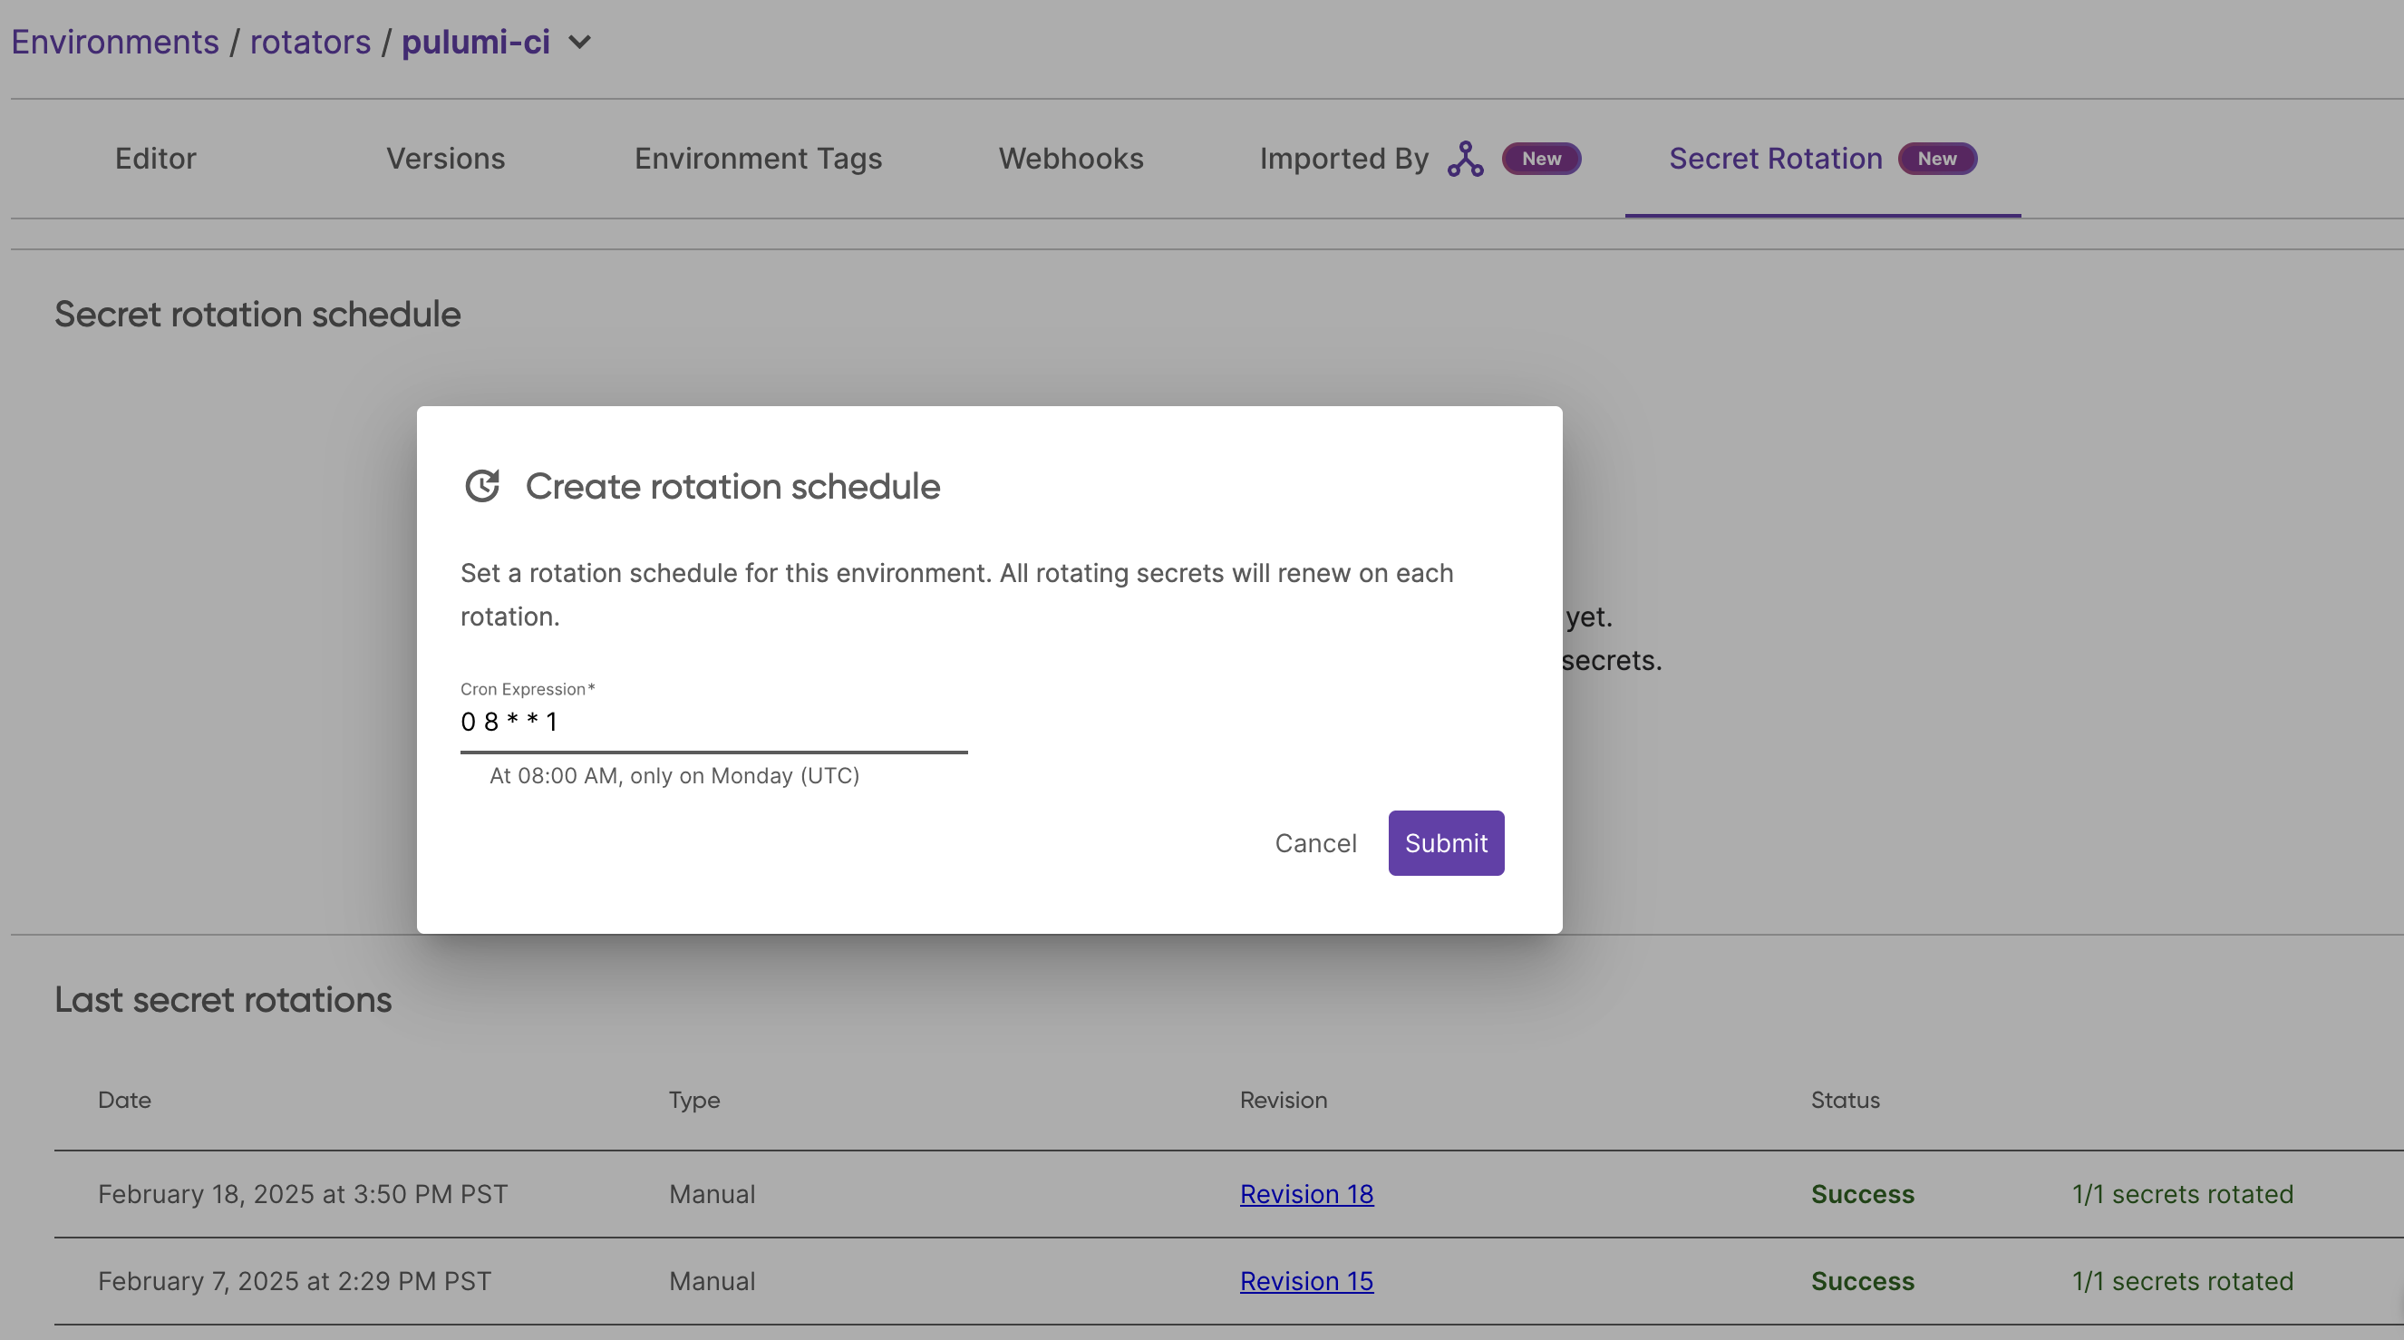Open the Revision 15 link
The width and height of the screenshot is (2404, 1340).
[1306, 1280]
